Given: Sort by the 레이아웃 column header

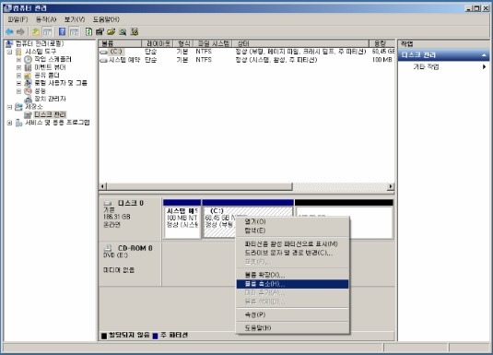Looking at the screenshot, I should 158,43.
